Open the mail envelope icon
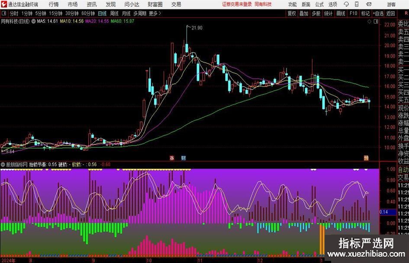Screen dimensions: 409x263 369,4
